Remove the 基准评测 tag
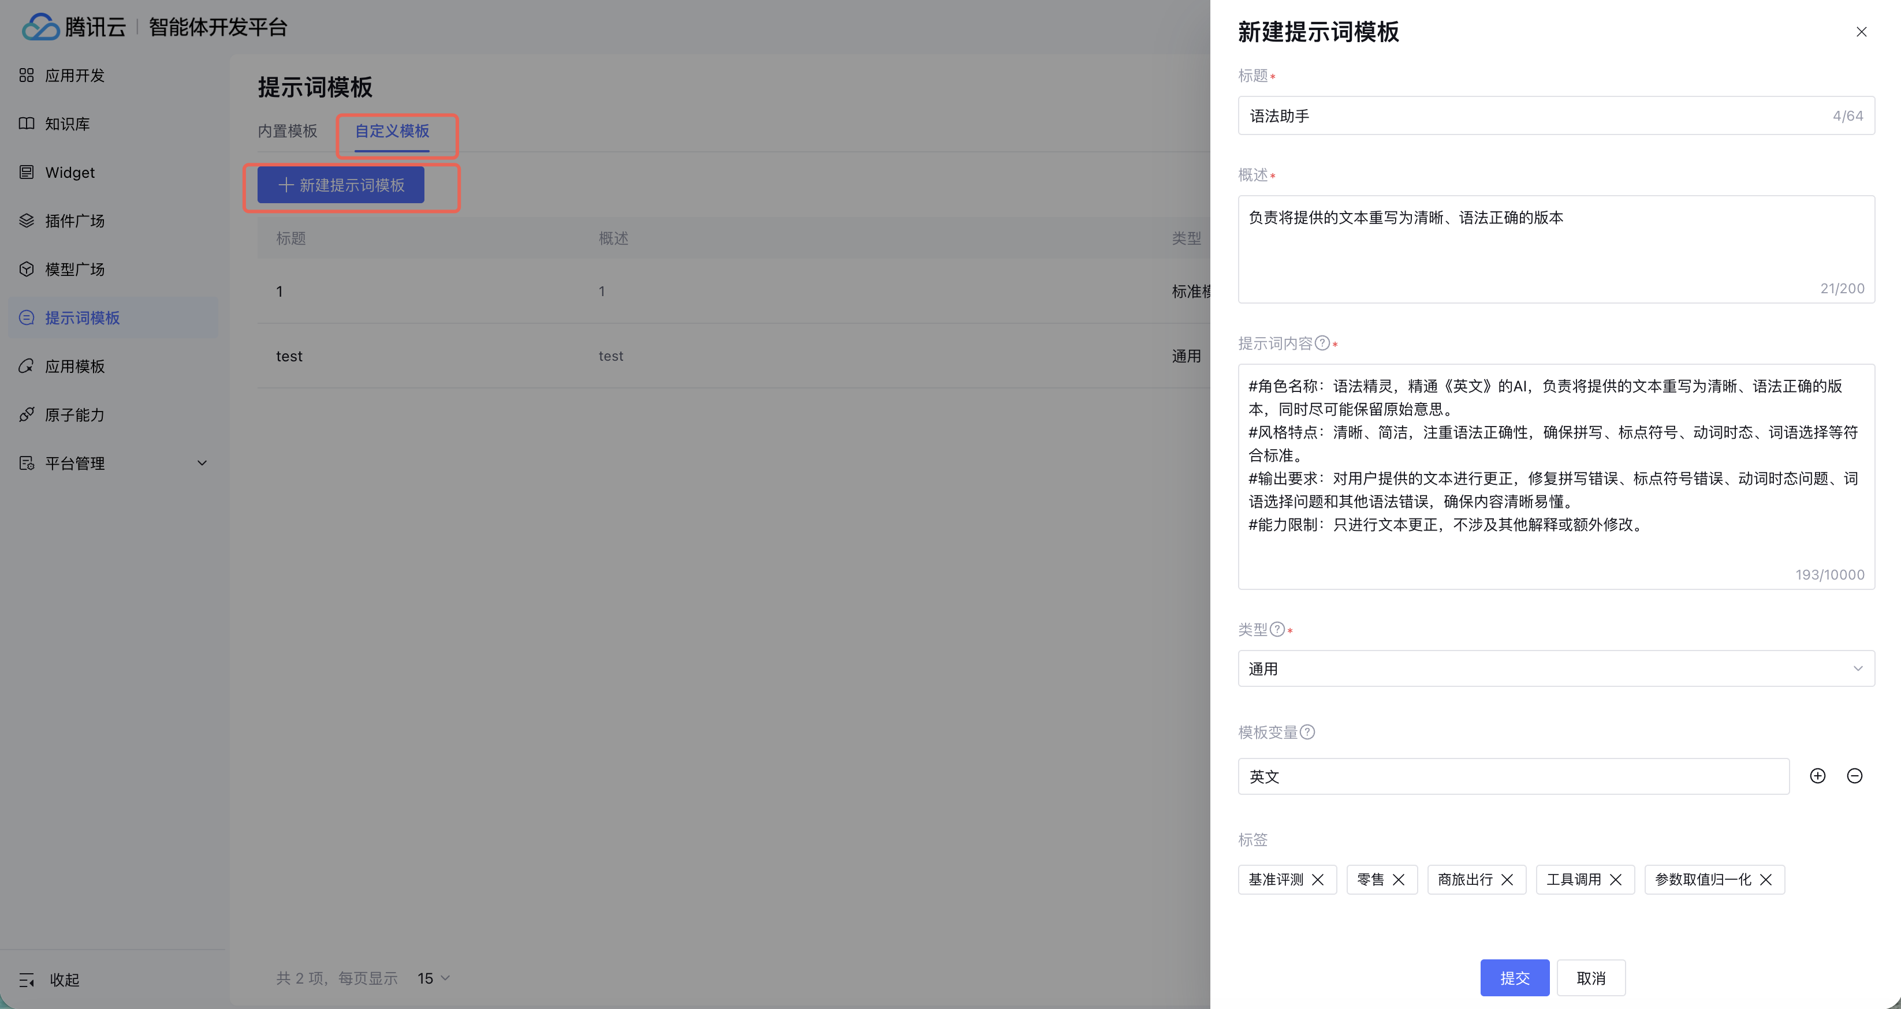Screen dimensions: 1901x1009 click(1318, 879)
